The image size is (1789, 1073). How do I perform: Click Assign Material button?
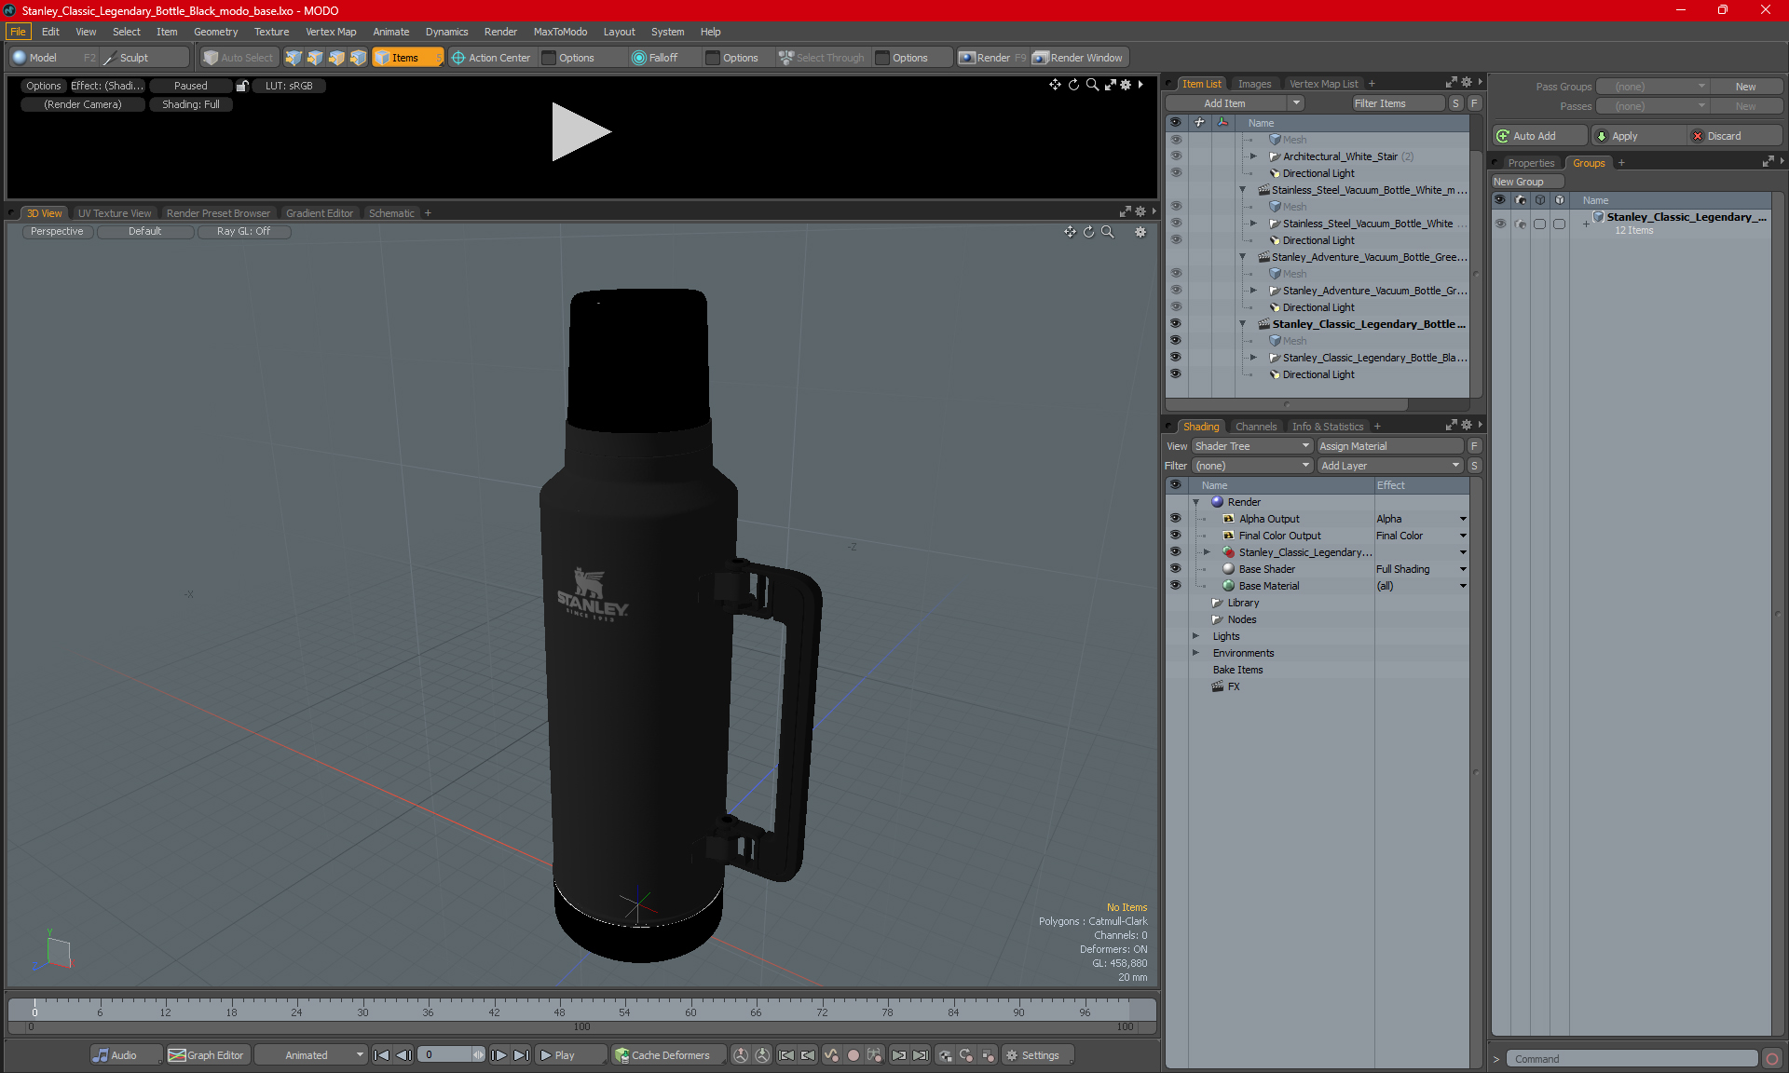tap(1390, 446)
